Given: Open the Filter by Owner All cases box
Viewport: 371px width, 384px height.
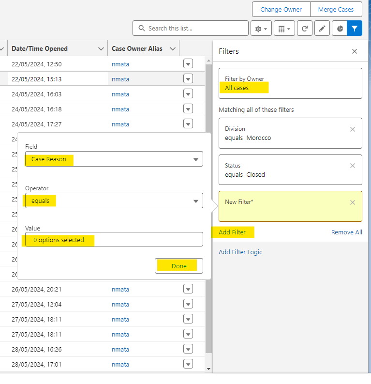Looking at the screenshot, I should 290,83.
